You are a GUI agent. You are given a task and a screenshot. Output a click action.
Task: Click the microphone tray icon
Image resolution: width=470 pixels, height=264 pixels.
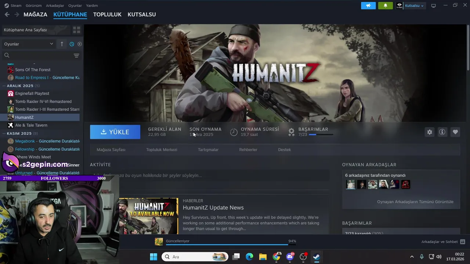422,257
